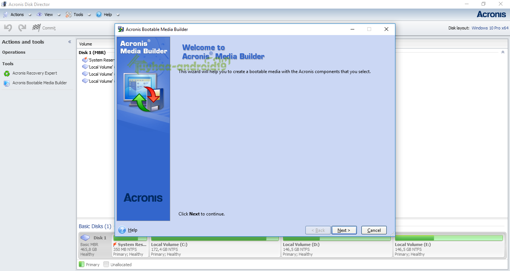Screen dimensions: 510x271
Task: Click the Local Volume (C:) usage bar
Action: point(215,238)
